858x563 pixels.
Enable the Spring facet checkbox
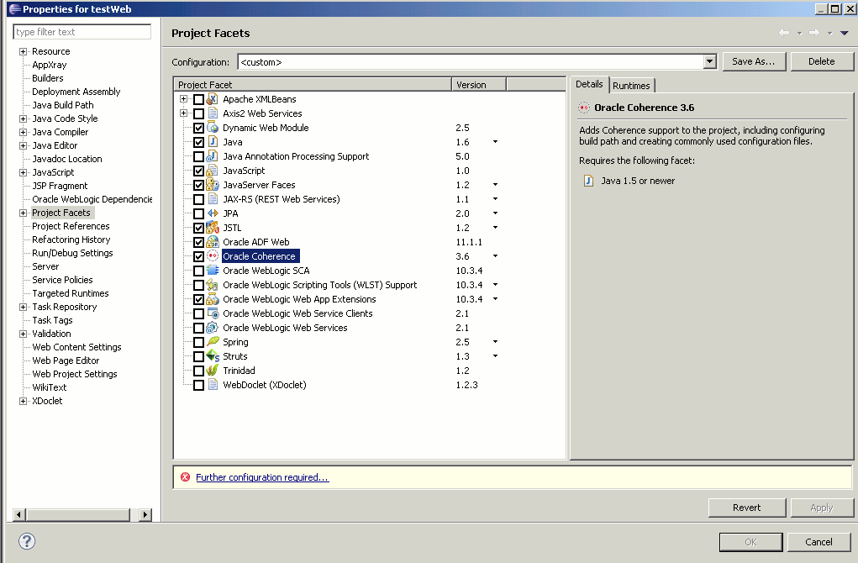(198, 343)
